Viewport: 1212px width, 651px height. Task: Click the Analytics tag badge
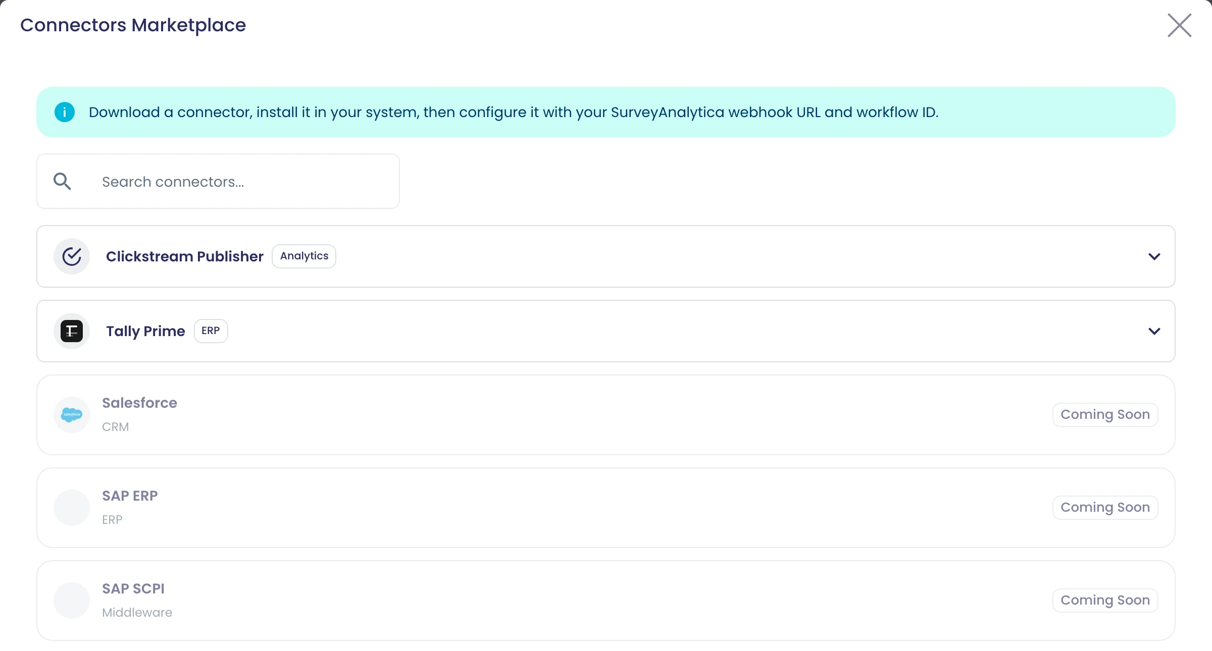pyautogui.click(x=304, y=256)
